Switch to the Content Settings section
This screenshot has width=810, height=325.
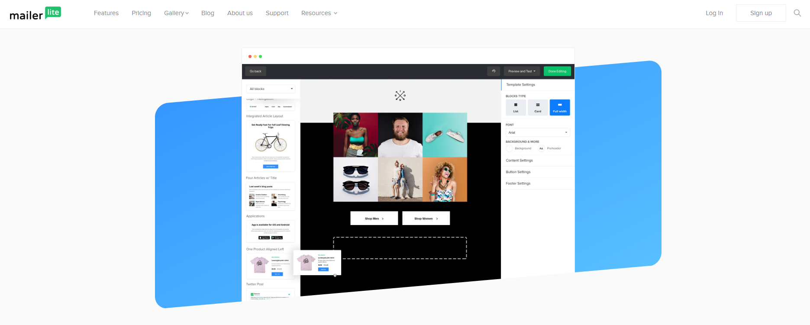pos(520,161)
